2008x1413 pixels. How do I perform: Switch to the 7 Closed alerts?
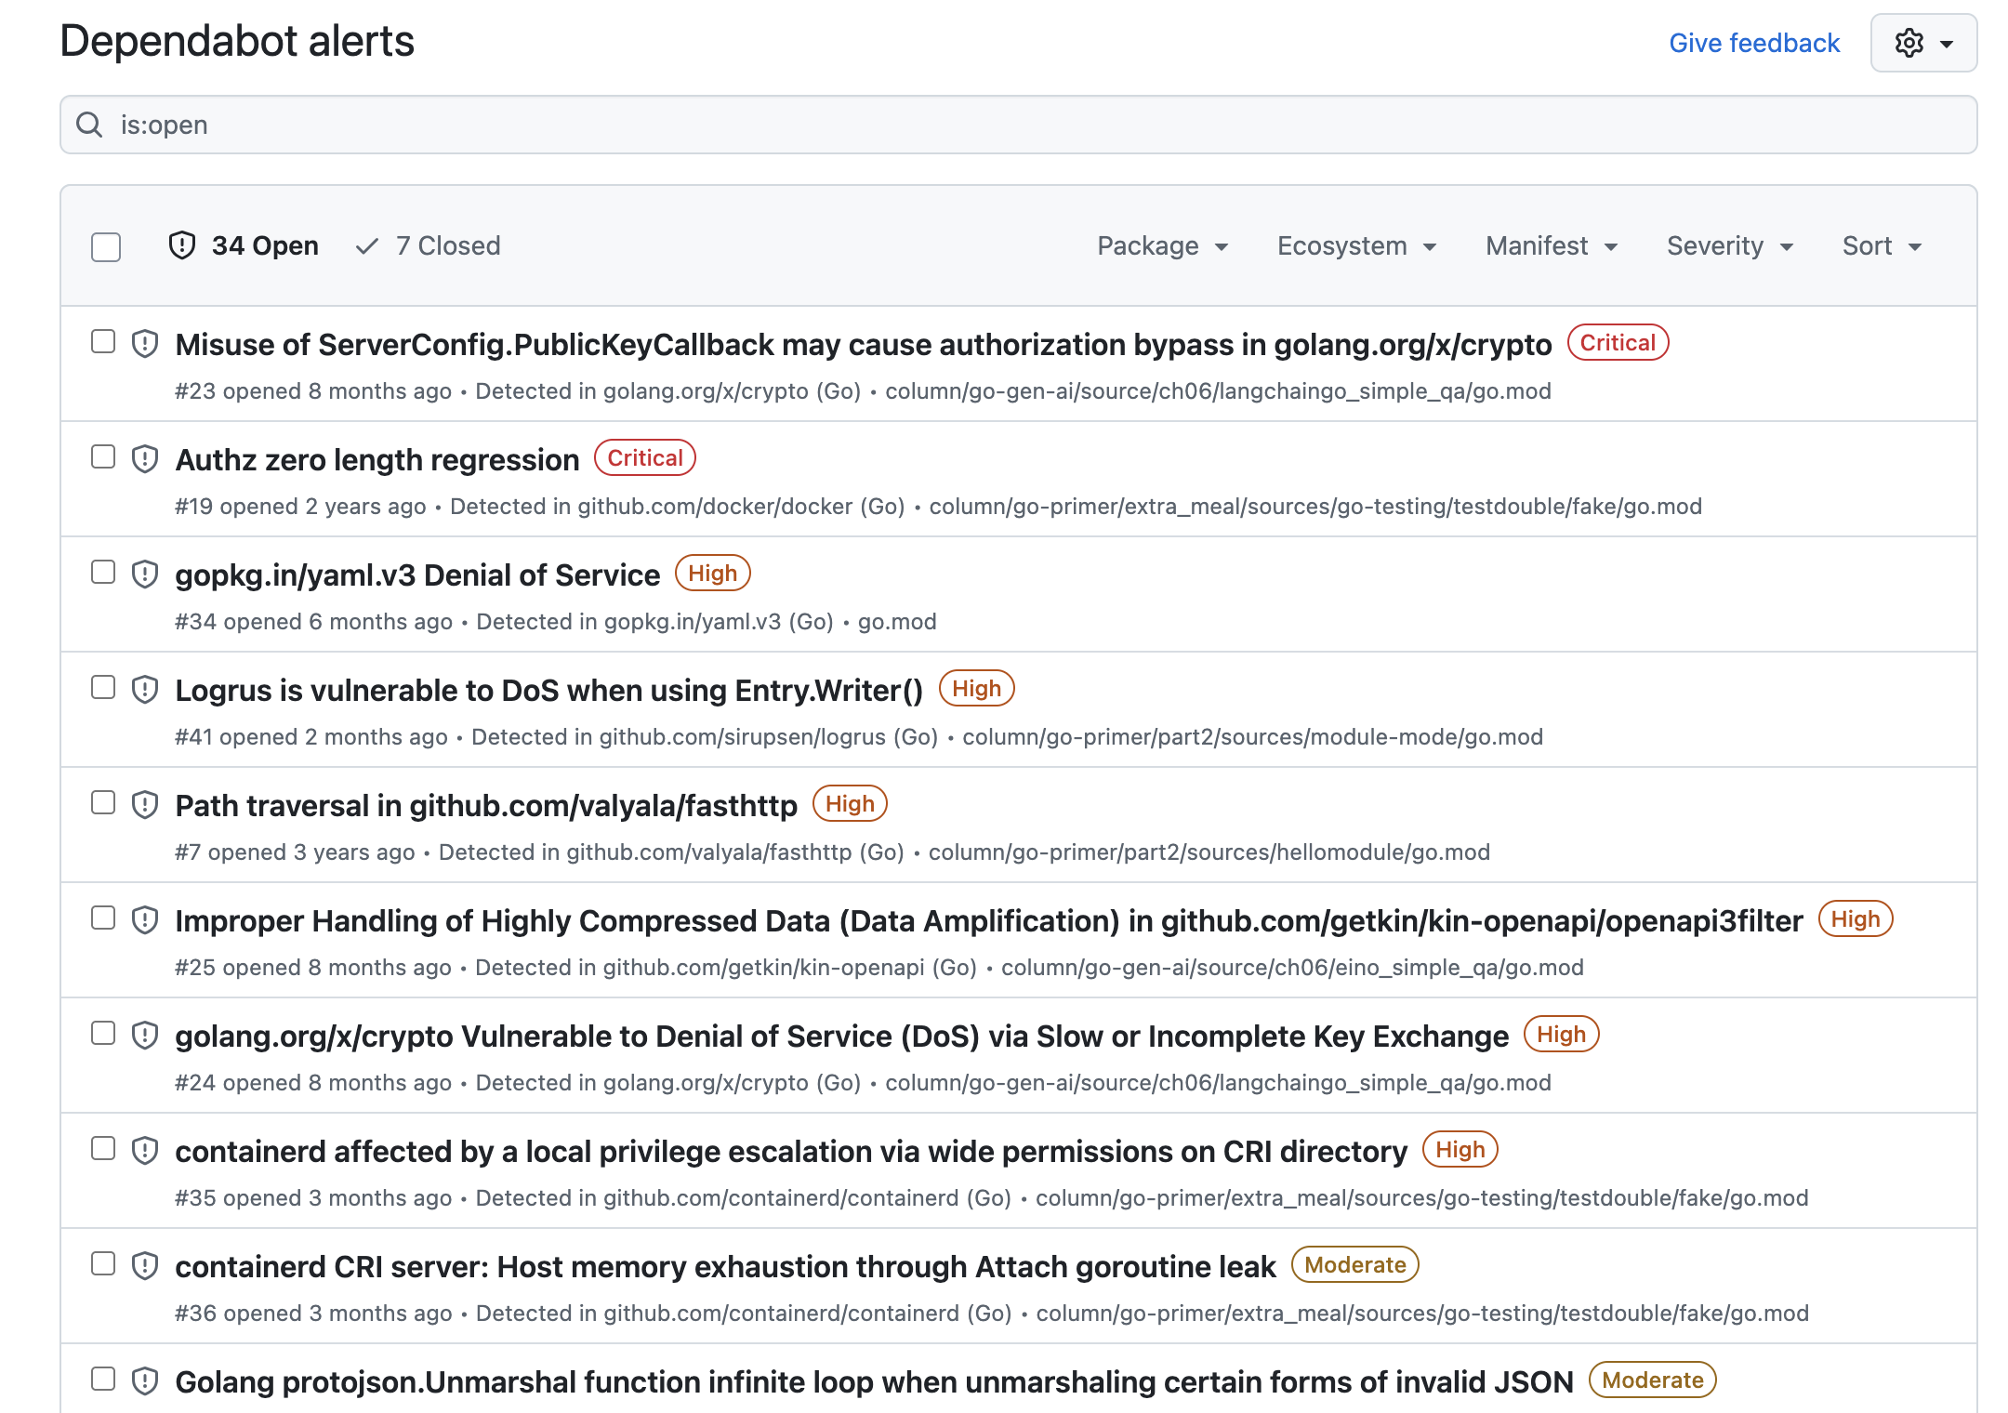(x=429, y=245)
